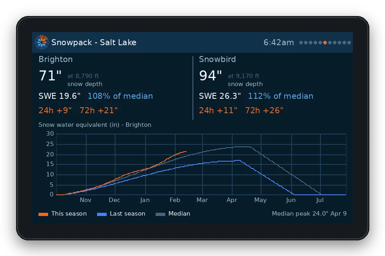Click the 30 value on the y-axis
385x256 pixels.
[x=50, y=134]
